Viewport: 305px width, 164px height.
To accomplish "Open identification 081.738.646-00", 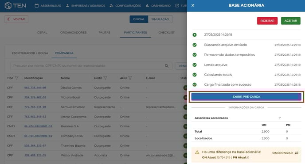I will point(35,88).
